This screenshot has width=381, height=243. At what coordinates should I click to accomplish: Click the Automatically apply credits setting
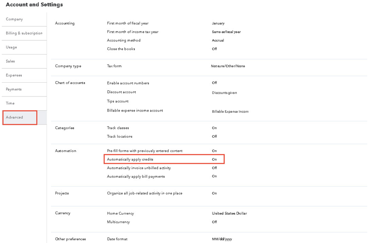(x=130, y=159)
